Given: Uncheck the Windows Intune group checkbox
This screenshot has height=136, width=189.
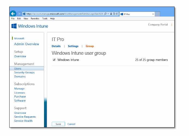Looking at the screenshot, I should [54, 60].
